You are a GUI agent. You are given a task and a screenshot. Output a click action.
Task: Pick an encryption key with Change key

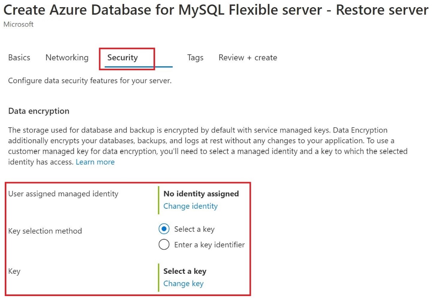tap(183, 283)
